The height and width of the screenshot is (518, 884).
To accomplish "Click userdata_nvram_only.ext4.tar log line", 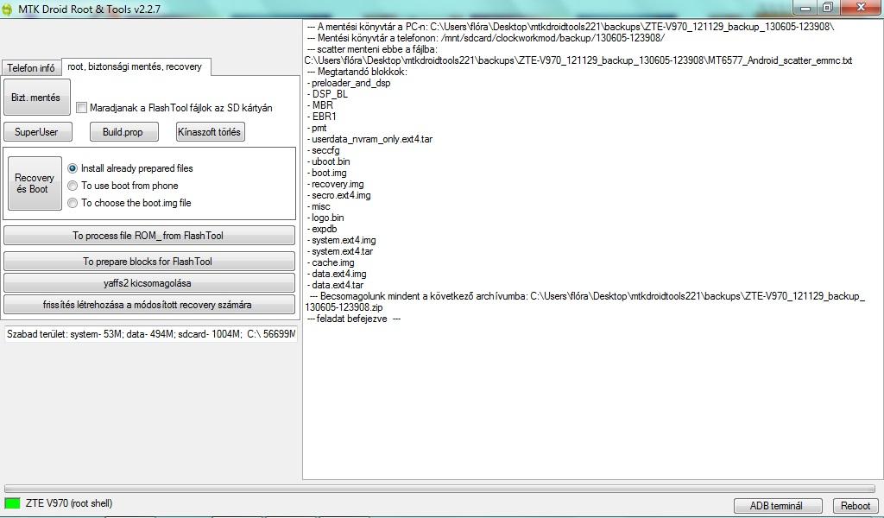I will point(369,139).
